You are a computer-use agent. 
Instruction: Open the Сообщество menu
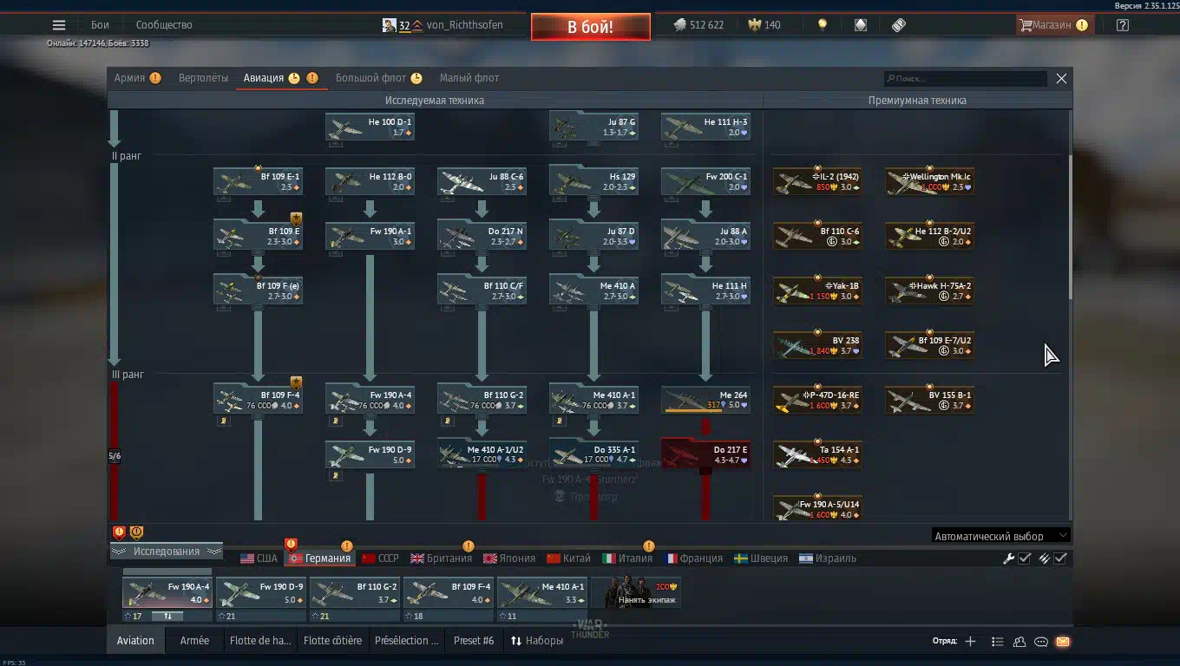(164, 25)
